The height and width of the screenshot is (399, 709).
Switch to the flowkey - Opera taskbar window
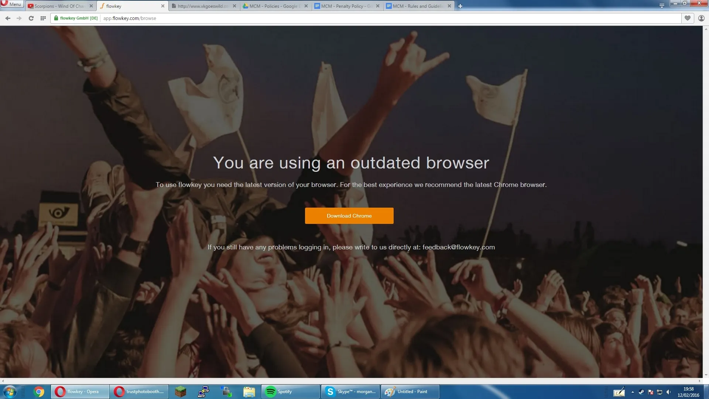80,392
